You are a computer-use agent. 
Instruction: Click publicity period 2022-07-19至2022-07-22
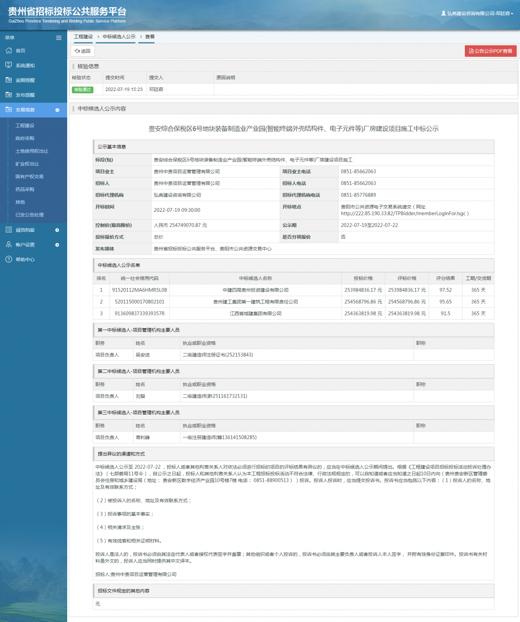click(x=369, y=225)
